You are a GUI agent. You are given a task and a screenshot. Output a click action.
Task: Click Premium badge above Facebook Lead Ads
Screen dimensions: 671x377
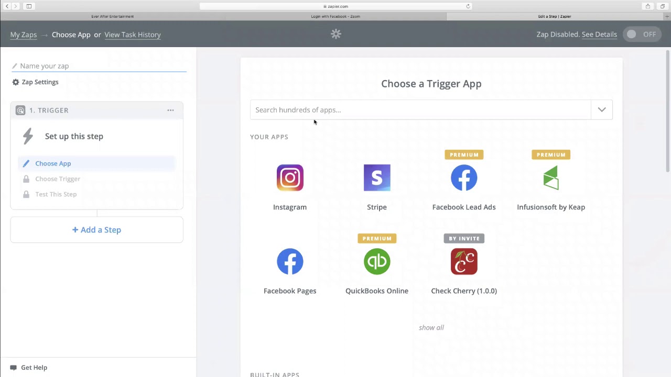[464, 155]
